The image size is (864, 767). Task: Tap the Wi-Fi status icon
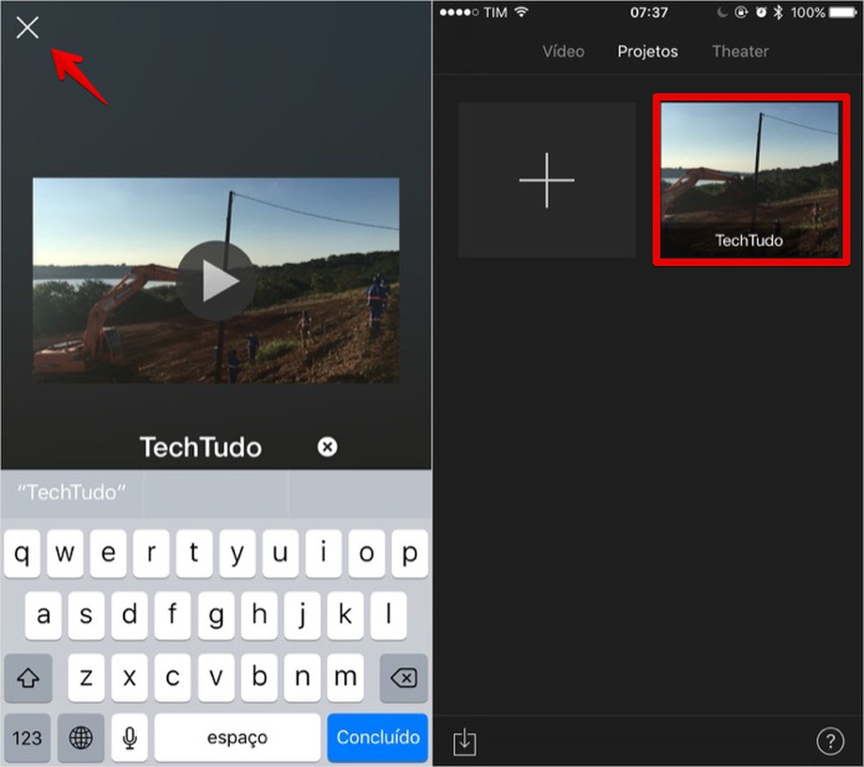(522, 12)
